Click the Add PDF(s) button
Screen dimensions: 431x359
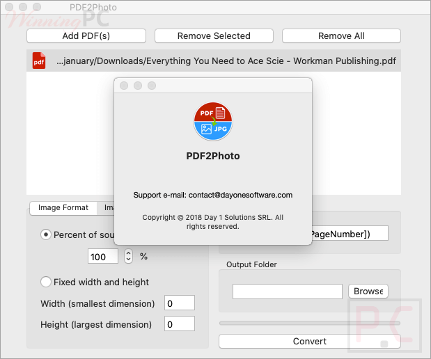pos(86,36)
